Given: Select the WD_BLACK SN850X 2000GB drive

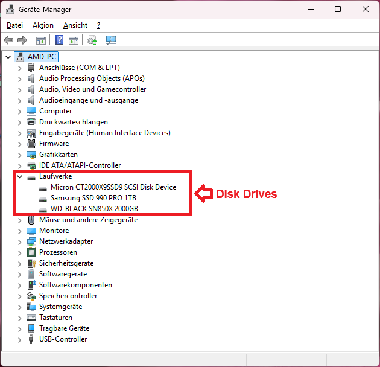Looking at the screenshot, I should (93, 209).
